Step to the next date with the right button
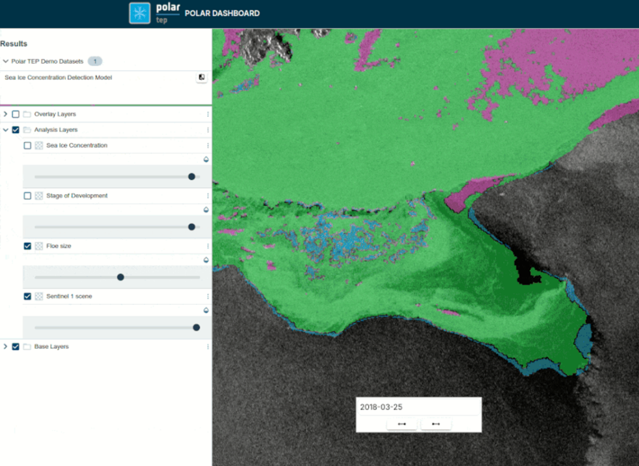 coord(436,424)
